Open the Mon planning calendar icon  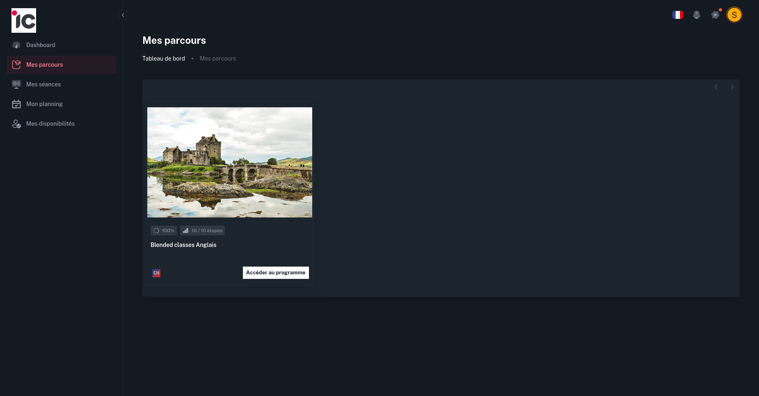16,104
